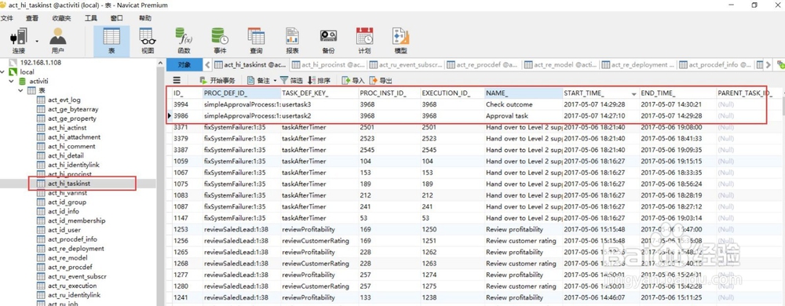Open the Favorites (收藏夹) menu
785x306 pixels.
[61, 18]
